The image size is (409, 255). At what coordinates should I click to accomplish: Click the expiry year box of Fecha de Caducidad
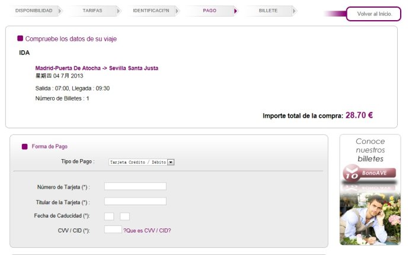tap(124, 216)
